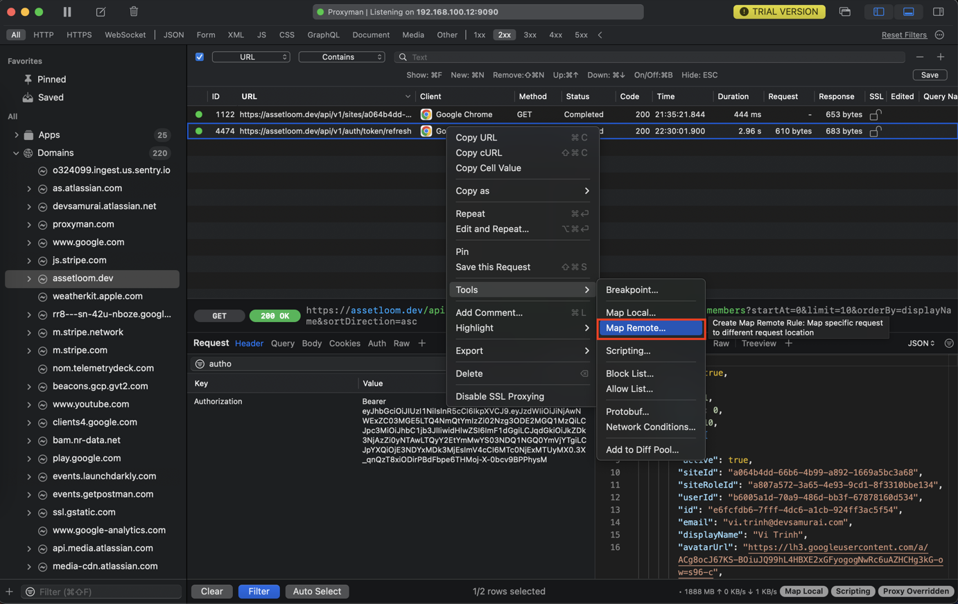
Task: Switch to the Query request tab
Action: point(283,344)
